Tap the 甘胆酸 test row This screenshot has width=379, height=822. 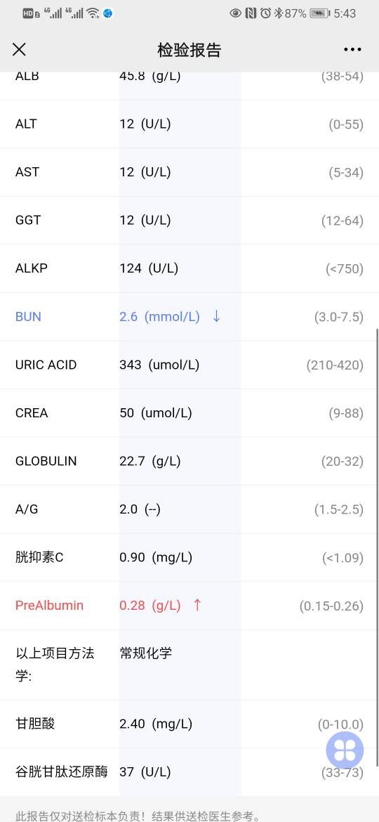(x=189, y=724)
